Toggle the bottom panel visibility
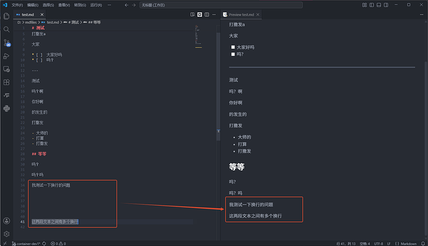 click(x=379, y=5)
